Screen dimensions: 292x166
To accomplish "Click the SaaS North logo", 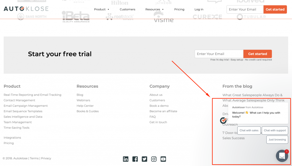I will coord(32,17).
